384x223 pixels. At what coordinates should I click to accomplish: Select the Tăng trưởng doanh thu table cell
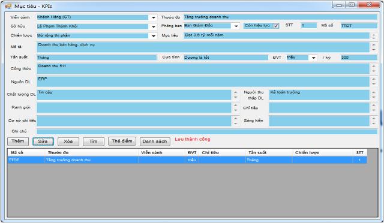91,160
